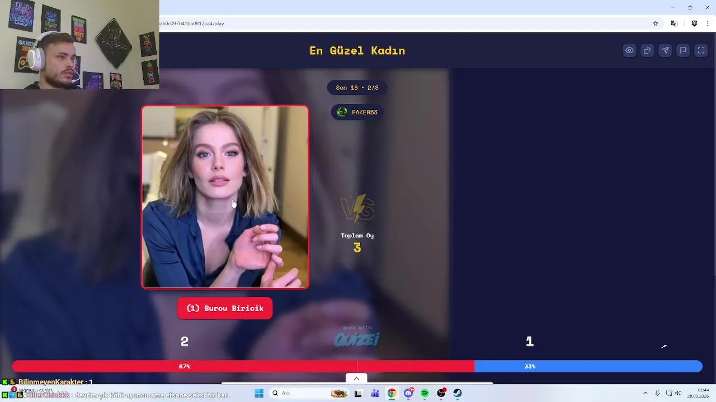
Task: Bookmark this page with the star icon
Action: (x=656, y=23)
